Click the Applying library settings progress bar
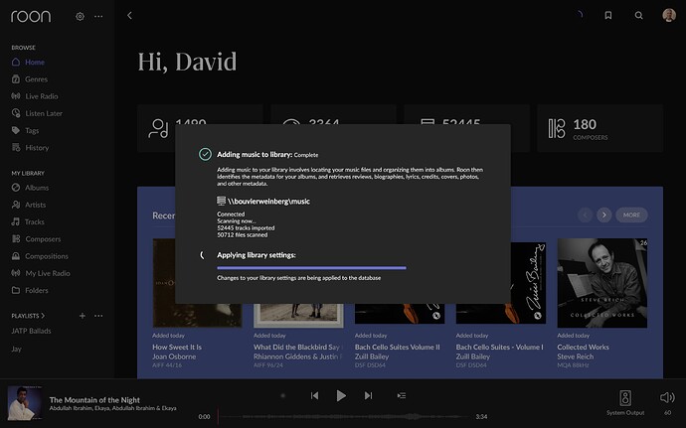The image size is (686, 428). [311, 267]
